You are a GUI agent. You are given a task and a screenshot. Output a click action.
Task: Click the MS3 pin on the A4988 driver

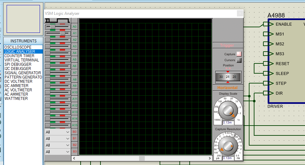point(268,54)
